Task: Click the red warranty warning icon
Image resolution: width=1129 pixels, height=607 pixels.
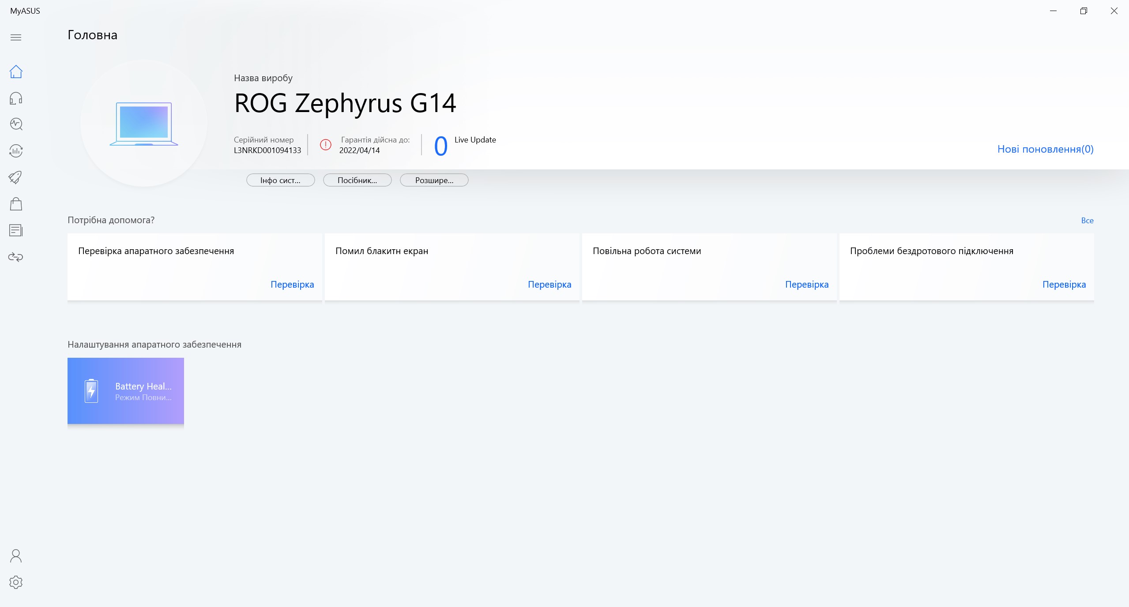Action: pos(326,145)
